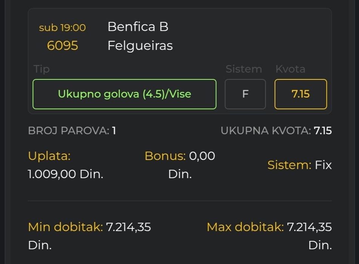This screenshot has width=359, height=264.
Task: Click the yellow-bordered 7.15 odds box
Action: 300,94
